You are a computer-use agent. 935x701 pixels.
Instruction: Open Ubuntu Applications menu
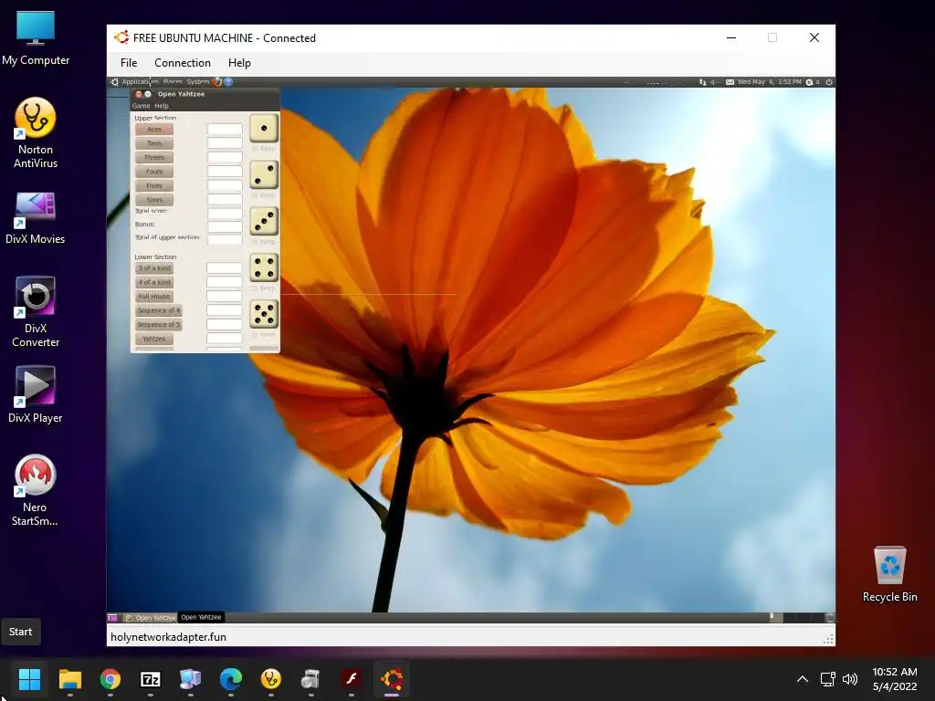pyautogui.click(x=140, y=81)
